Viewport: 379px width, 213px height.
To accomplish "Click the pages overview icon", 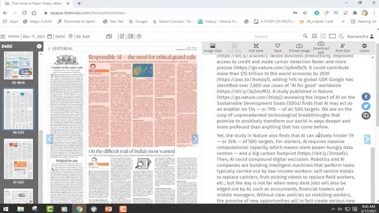I will point(109,37).
